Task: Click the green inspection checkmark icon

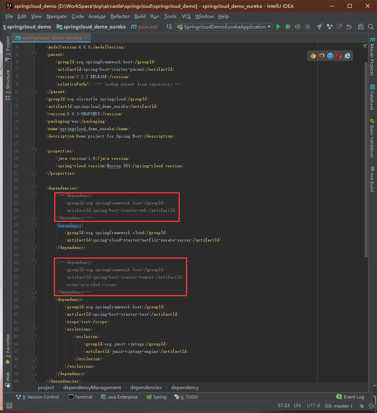Action: (x=365, y=46)
